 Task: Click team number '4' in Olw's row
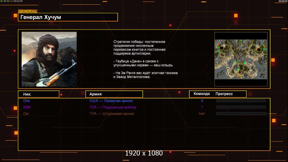[x=202, y=101]
